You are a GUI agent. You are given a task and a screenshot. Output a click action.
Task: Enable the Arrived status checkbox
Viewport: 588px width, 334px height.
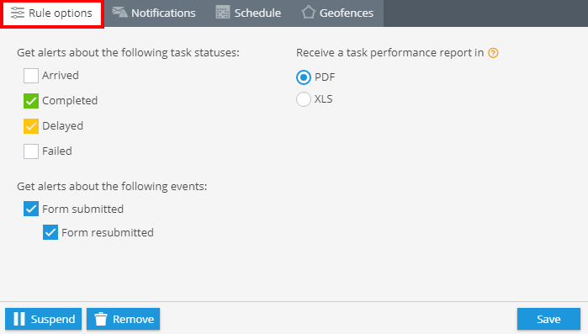(31, 76)
